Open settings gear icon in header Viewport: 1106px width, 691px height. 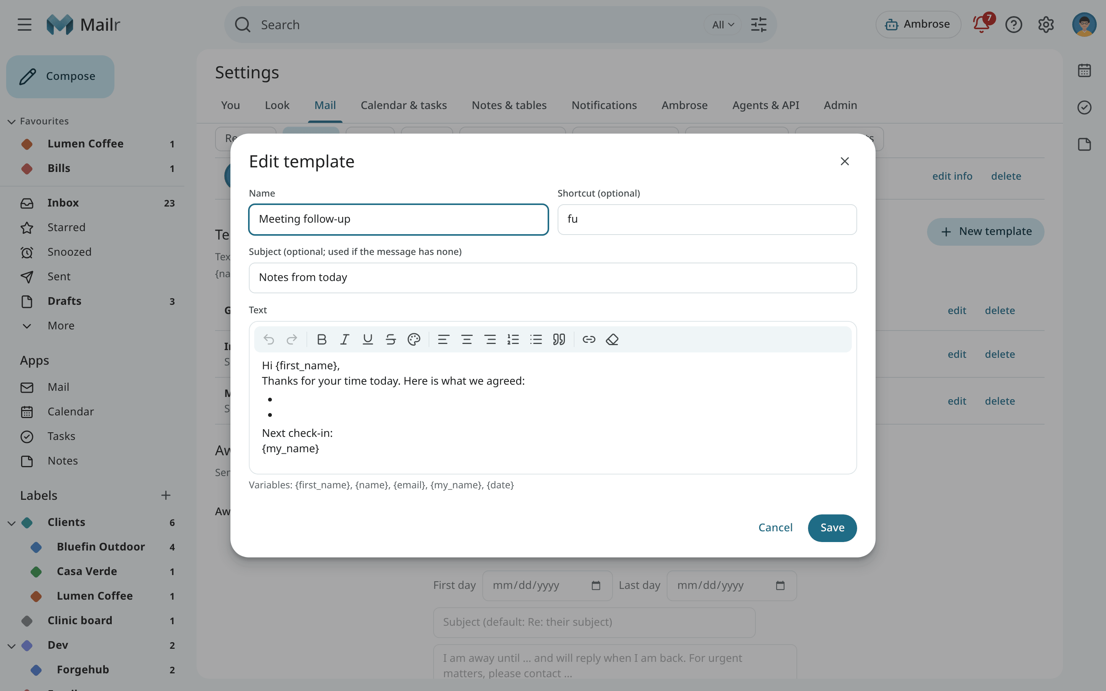pyautogui.click(x=1046, y=24)
